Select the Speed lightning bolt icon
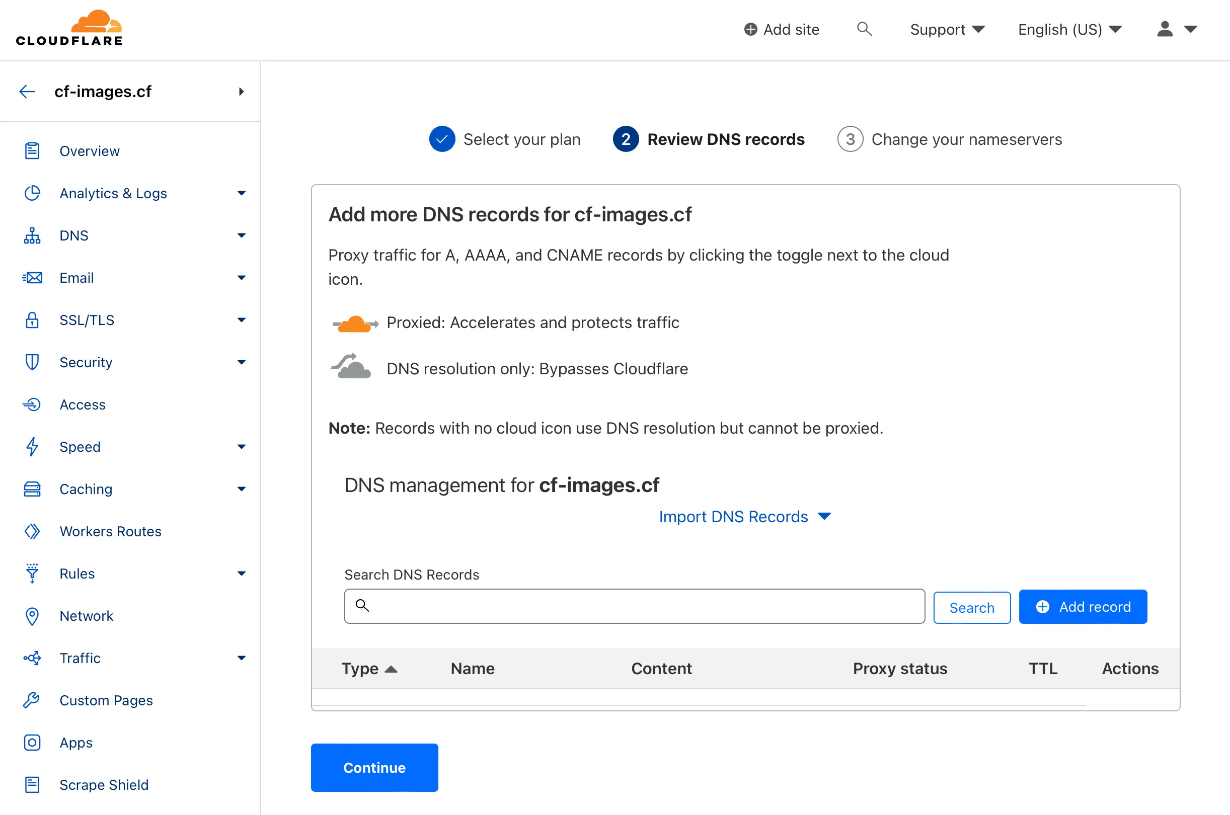1230x815 pixels. click(32, 446)
